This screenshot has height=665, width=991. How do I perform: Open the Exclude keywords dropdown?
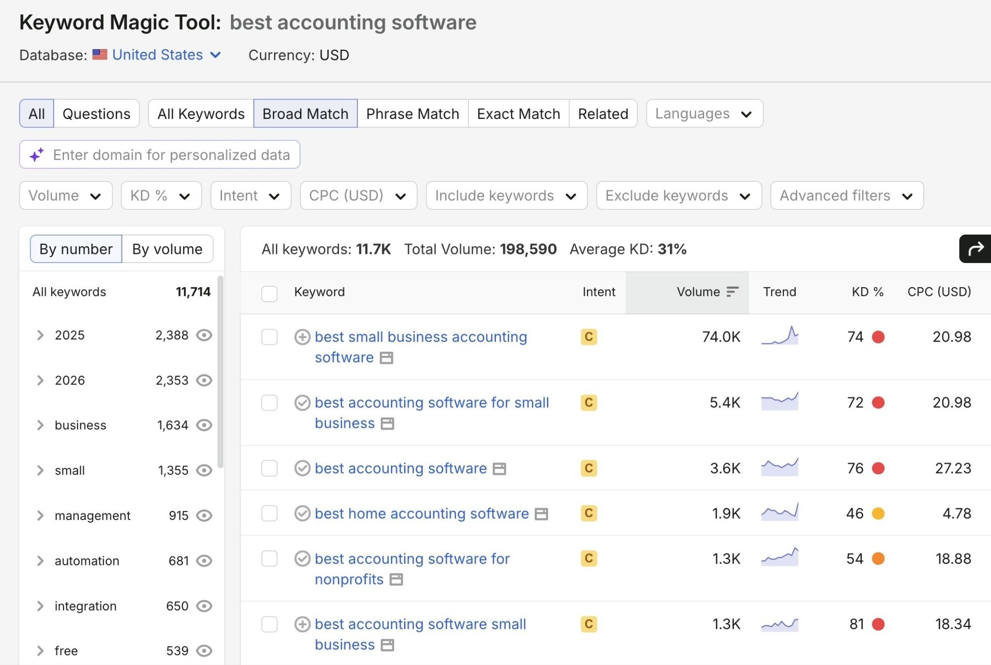point(679,195)
